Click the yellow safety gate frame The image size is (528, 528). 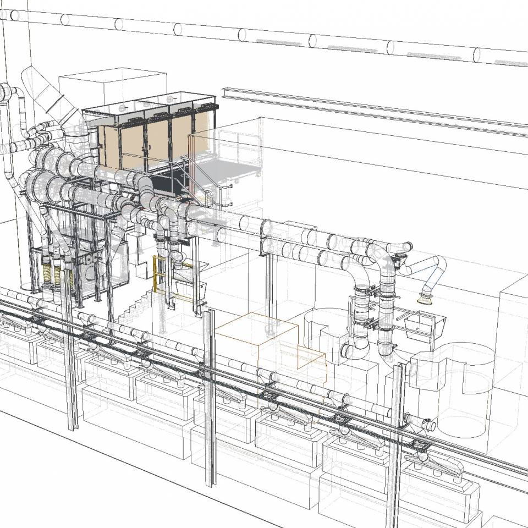[160, 273]
